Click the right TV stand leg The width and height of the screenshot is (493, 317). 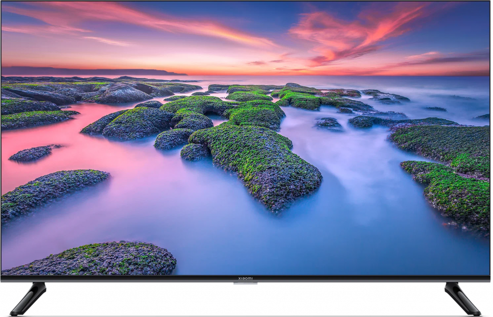[462, 298]
